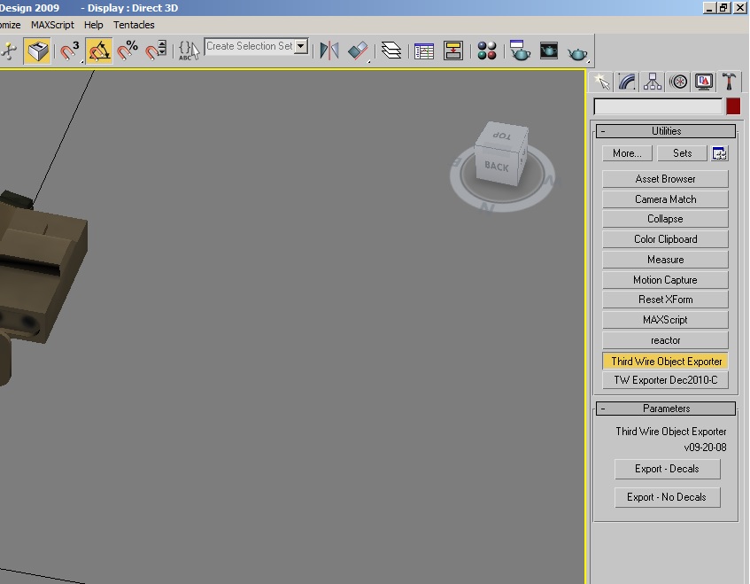Image resolution: width=750 pixels, height=584 pixels.
Task: Click the Export - Decals button
Action: [x=668, y=469]
